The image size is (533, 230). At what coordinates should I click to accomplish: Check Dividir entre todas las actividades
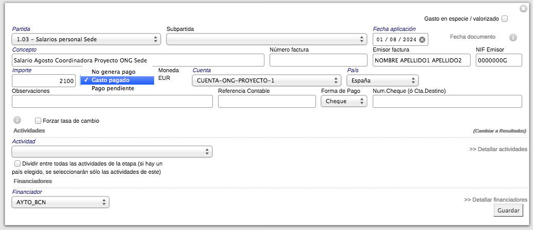tap(18, 163)
